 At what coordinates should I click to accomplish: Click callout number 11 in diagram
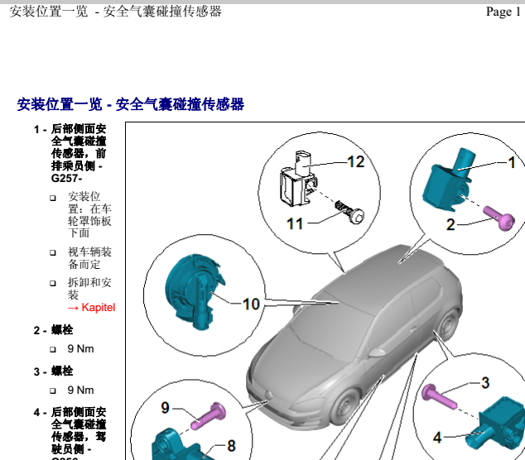click(295, 224)
